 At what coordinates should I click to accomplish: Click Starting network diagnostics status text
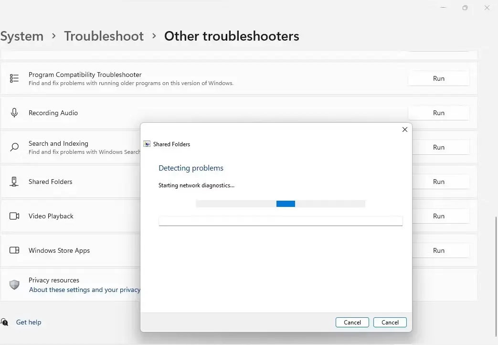click(196, 185)
